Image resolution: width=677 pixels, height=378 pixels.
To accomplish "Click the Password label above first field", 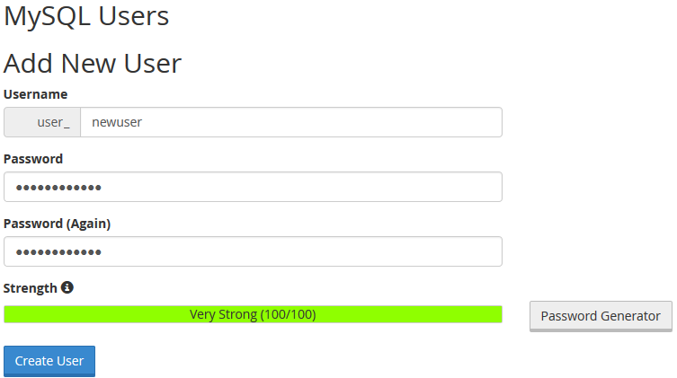I will 33,159.
